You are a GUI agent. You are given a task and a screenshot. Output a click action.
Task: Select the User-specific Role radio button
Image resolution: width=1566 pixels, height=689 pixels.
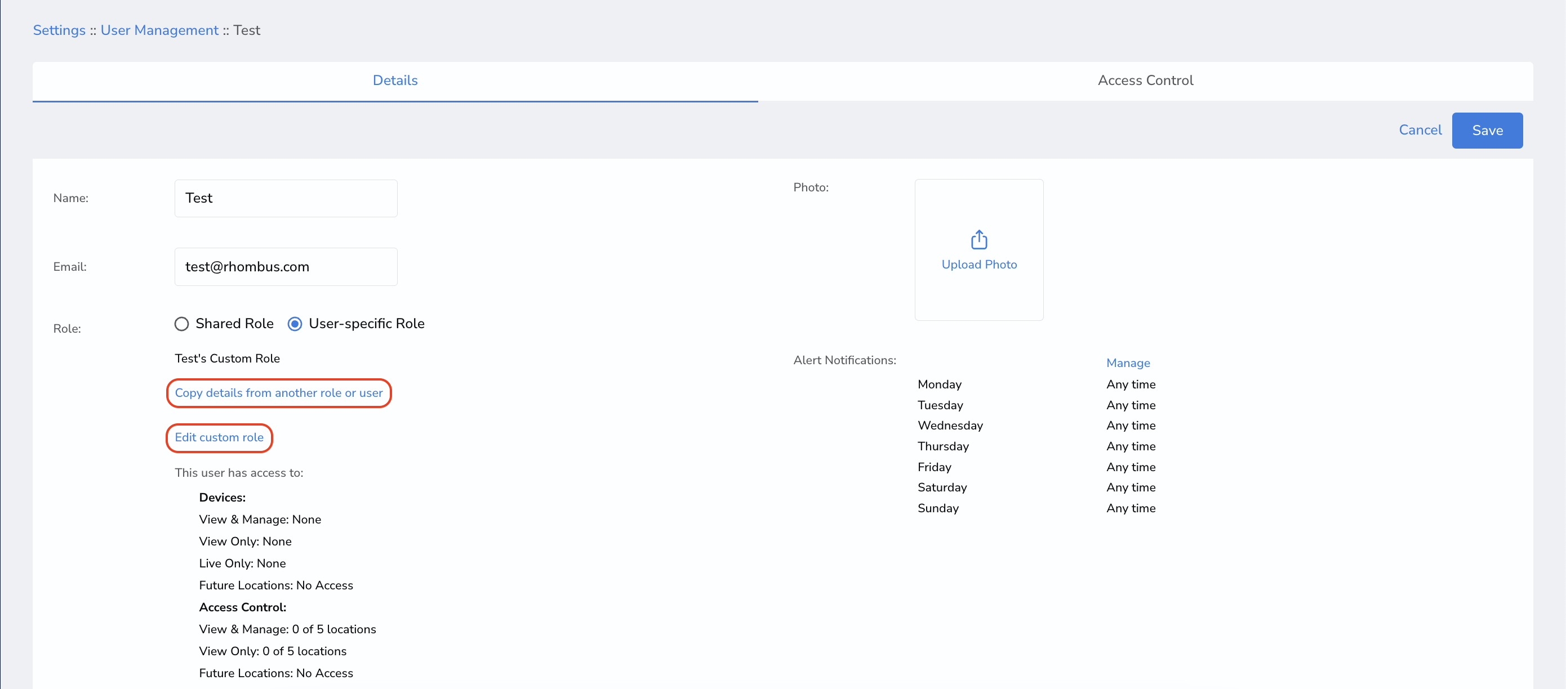[x=295, y=324]
